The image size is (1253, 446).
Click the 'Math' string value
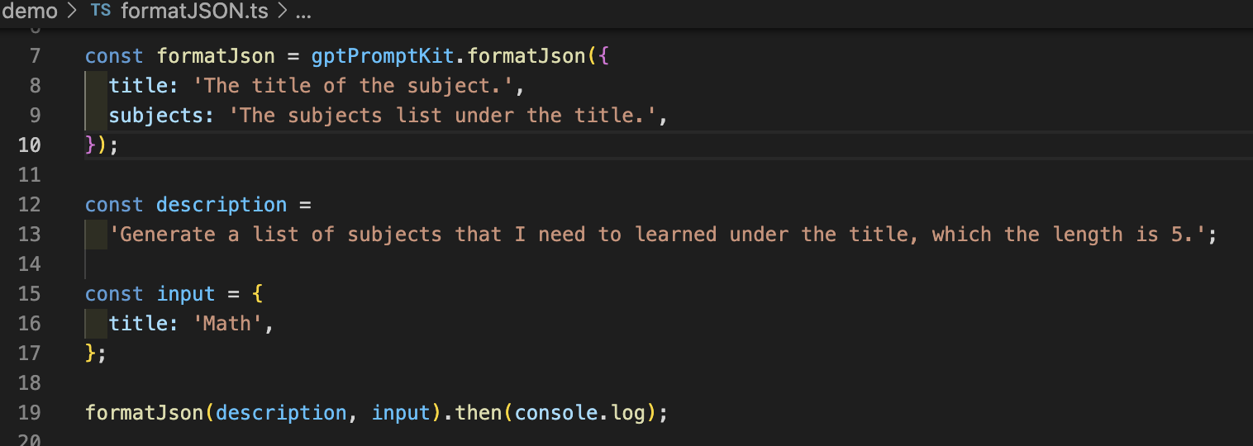coord(227,324)
